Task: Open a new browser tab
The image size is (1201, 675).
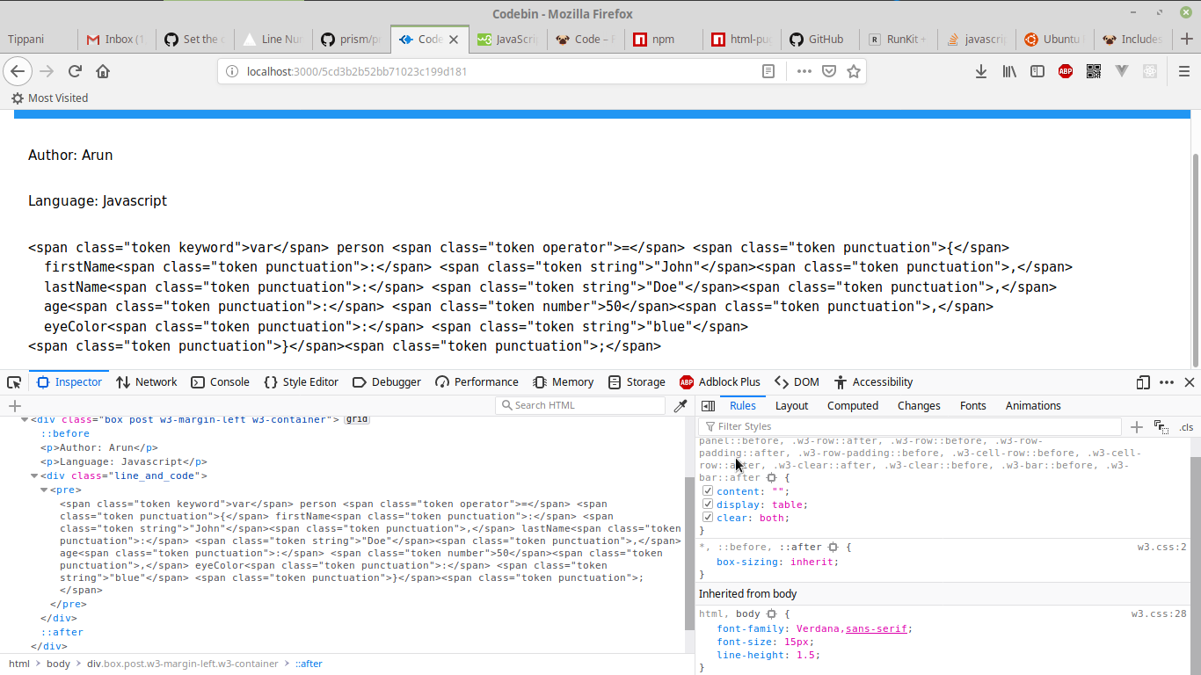Action: click(1186, 39)
